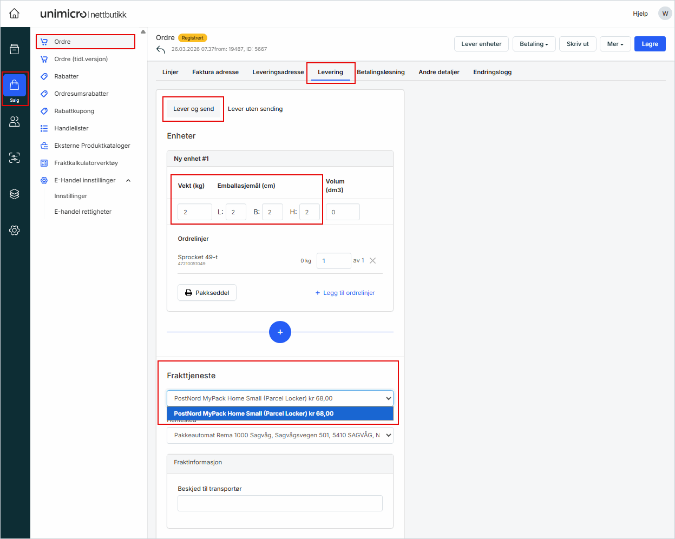Click the blue plus add unit button
The height and width of the screenshot is (539, 675).
tap(280, 332)
